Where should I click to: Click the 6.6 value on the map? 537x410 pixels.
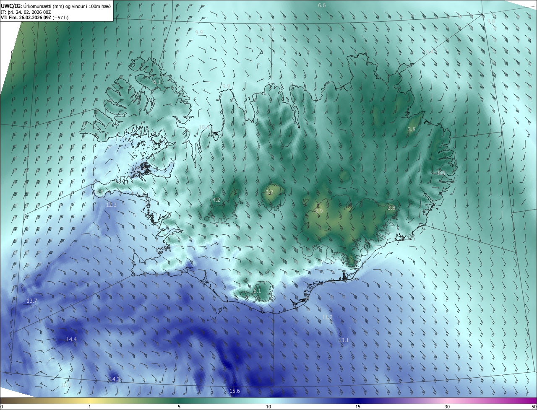pos(322,5)
